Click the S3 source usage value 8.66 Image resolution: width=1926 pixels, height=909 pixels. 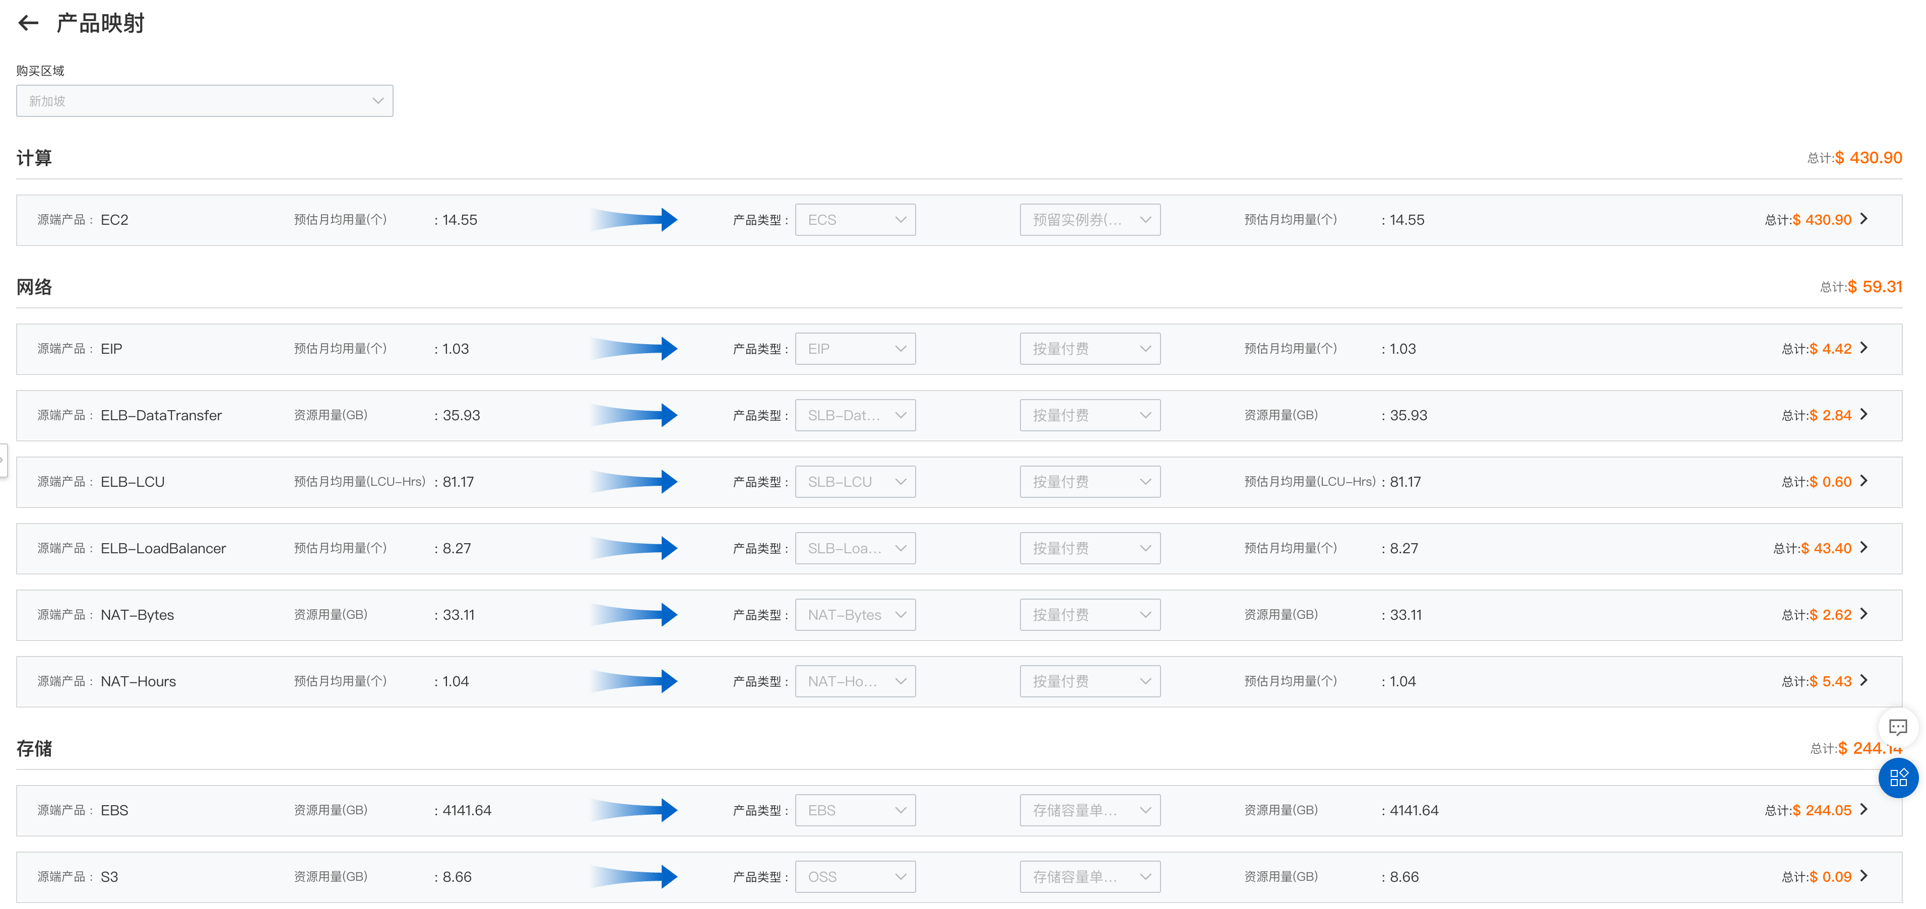coord(457,877)
